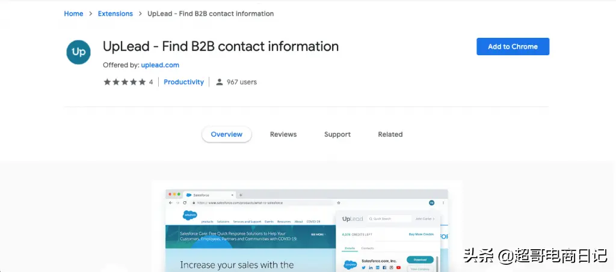This screenshot has height=272, width=616.
Task: Click the 'Increase your sales with the' headline
Action: [237, 265]
